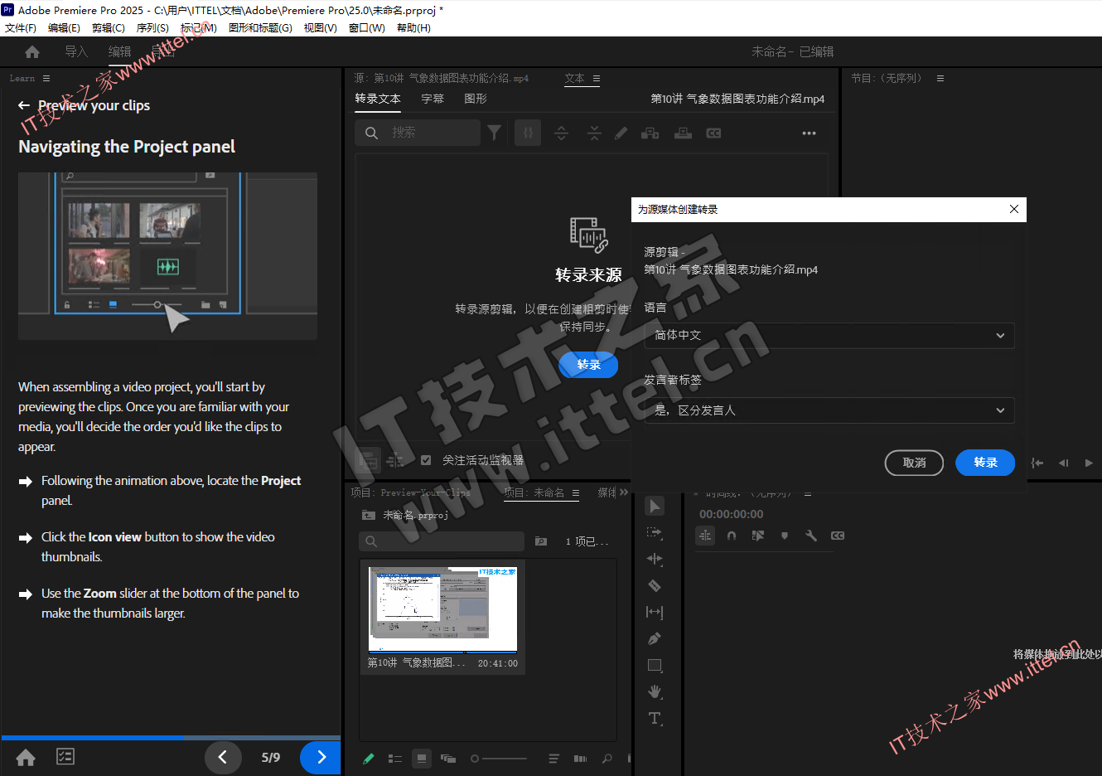Viewport: 1102px width, 776px height.
Task: Click the insert icon in the transcript toolbar
Action: [650, 133]
